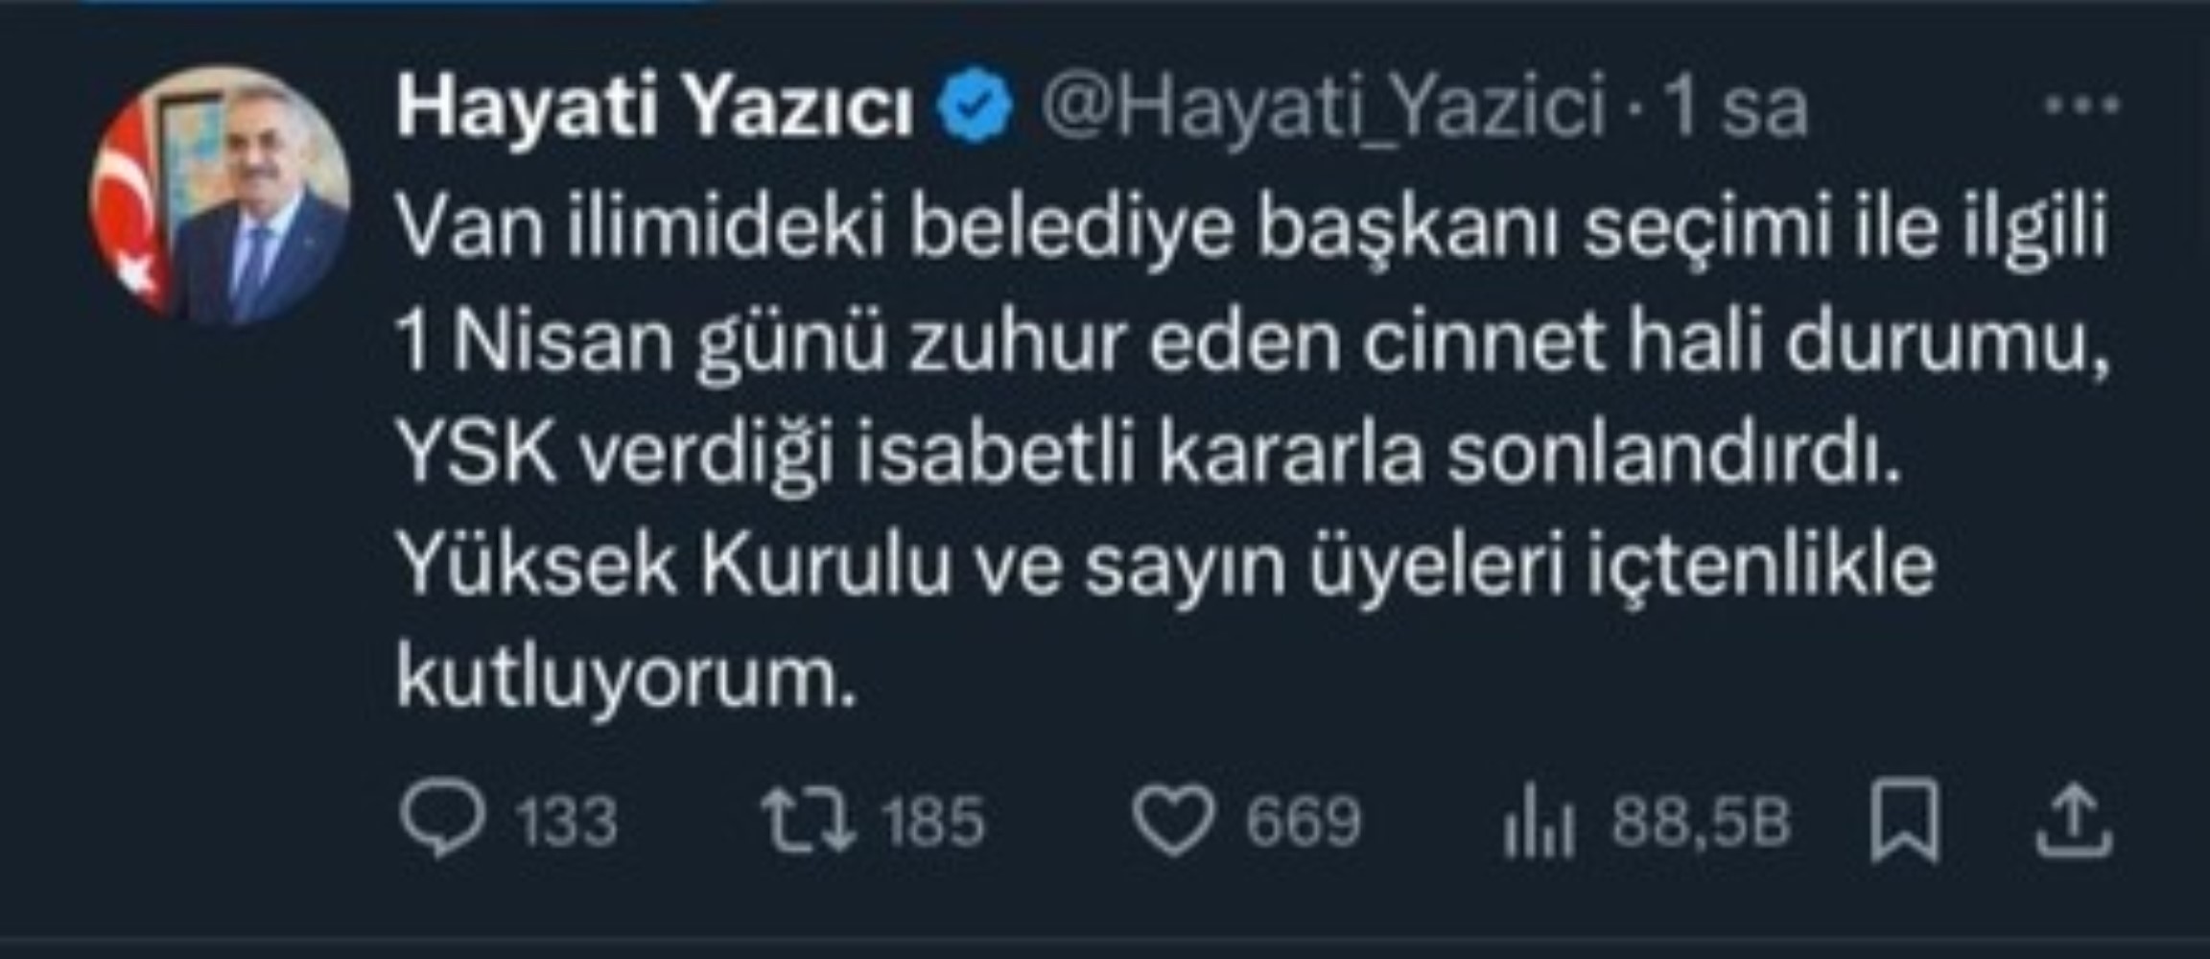Image resolution: width=2210 pixels, height=959 pixels.
Task: Click the display name Hayati Yazıcı
Action: point(655,107)
